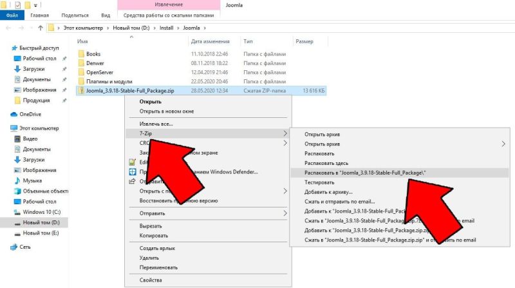Click the Продукция folder icon in sidebar
The width and height of the screenshot is (515, 288).
17,101
